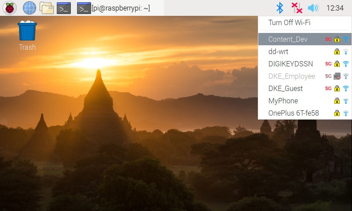Viewport: 352px width, 211px height.
Task: Connect to the Content_Dev network
Action: point(305,39)
